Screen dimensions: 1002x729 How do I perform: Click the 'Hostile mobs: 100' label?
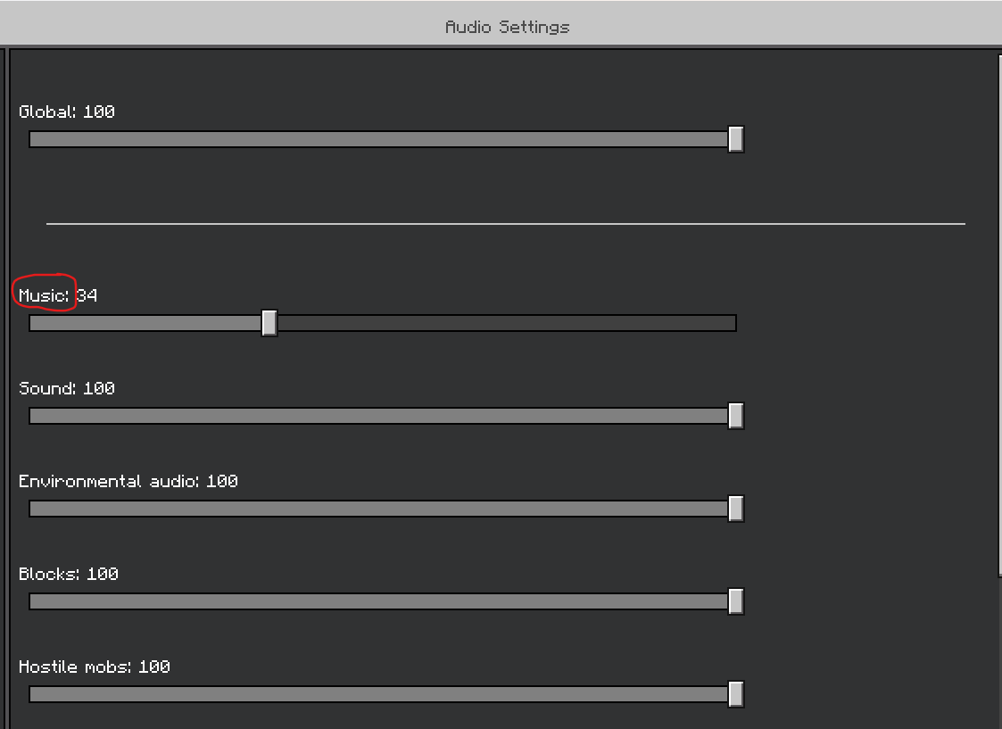coord(94,667)
